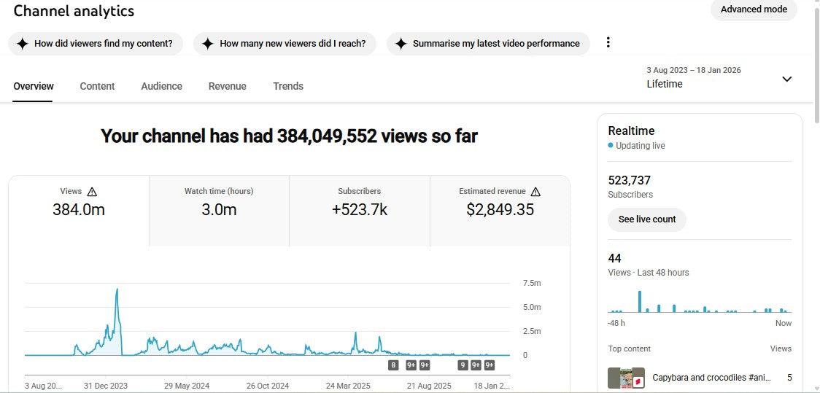Image resolution: width=820 pixels, height=393 pixels.
Task: Click the Advanced mode button
Action: 754,9
